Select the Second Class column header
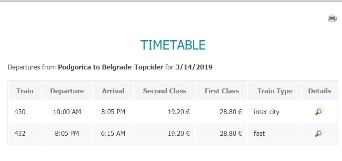The width and height of the screenshot is (342, 161). point(165,91)
